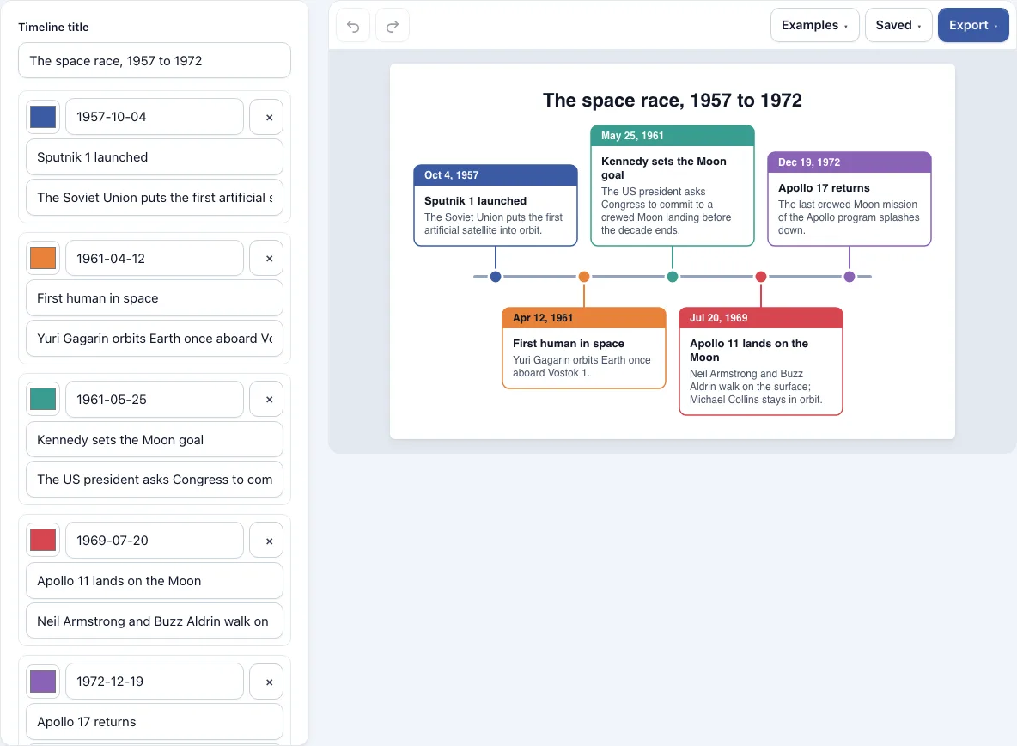Edit the 1969-07-20 date field
Viewport: 1017px width, 746px height.
click(x=155, y=541)
